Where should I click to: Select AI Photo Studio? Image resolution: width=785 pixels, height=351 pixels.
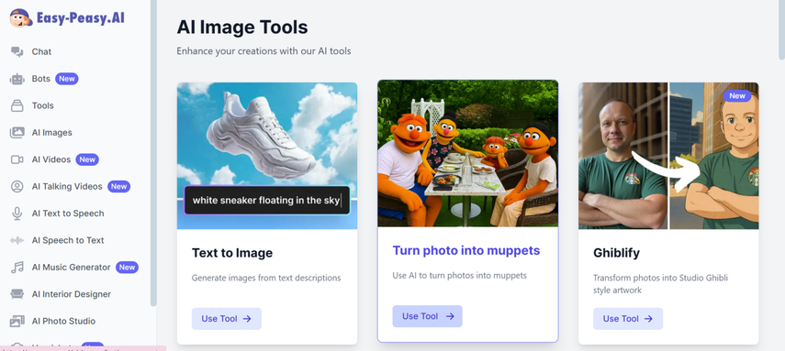point(63,321)
